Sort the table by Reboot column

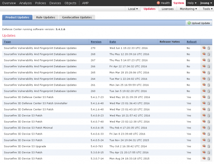(x=192, y=42)
